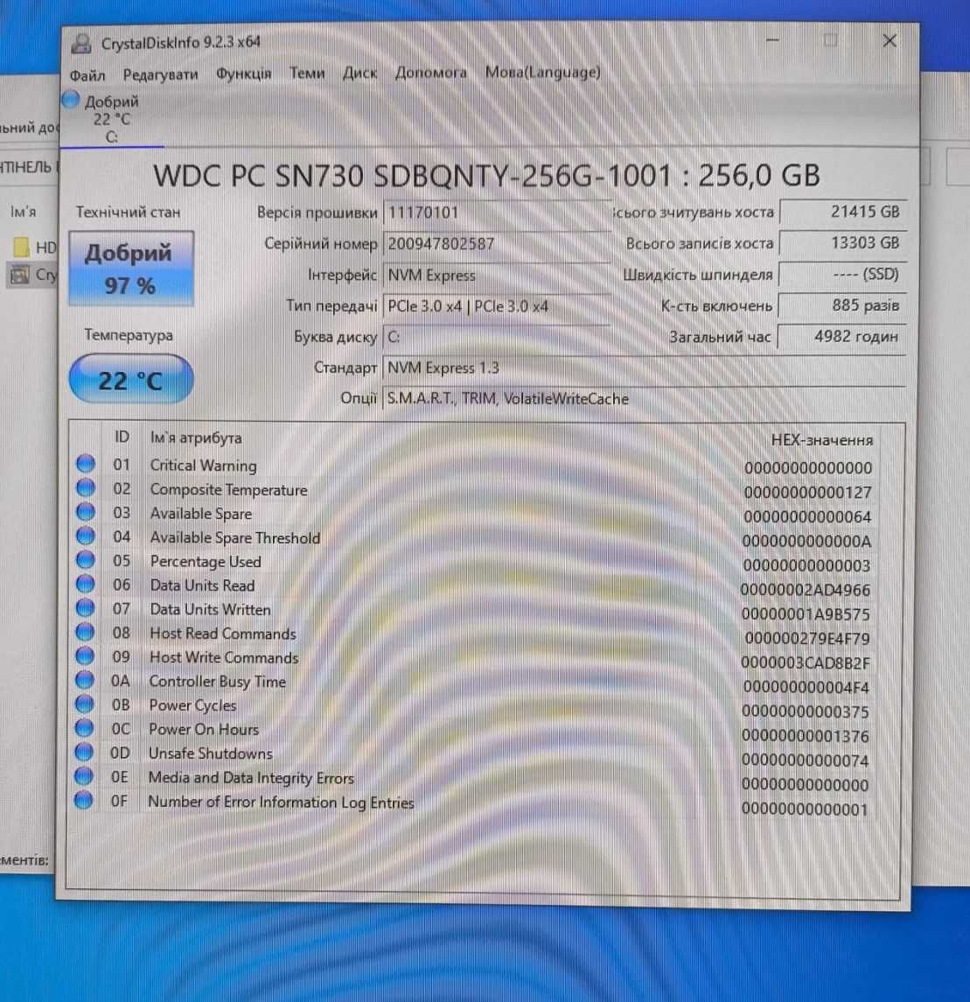The image size is (970, 1002).
Task: Click the ID column header
Action: [122, 437]
